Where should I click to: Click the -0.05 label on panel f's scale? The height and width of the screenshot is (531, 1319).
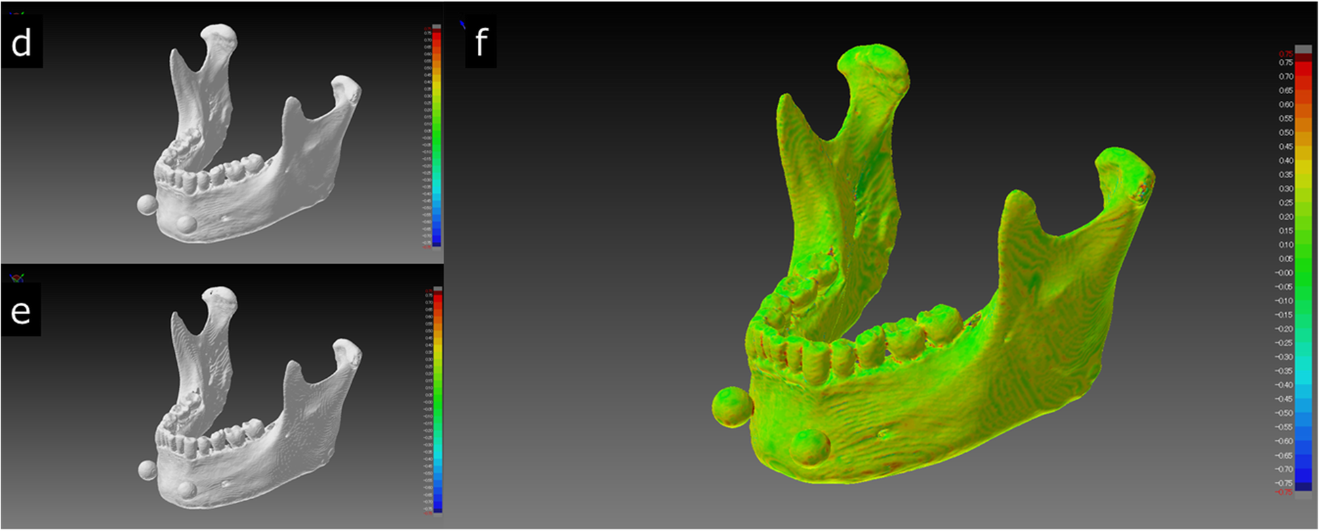(x=1284, y=286)
